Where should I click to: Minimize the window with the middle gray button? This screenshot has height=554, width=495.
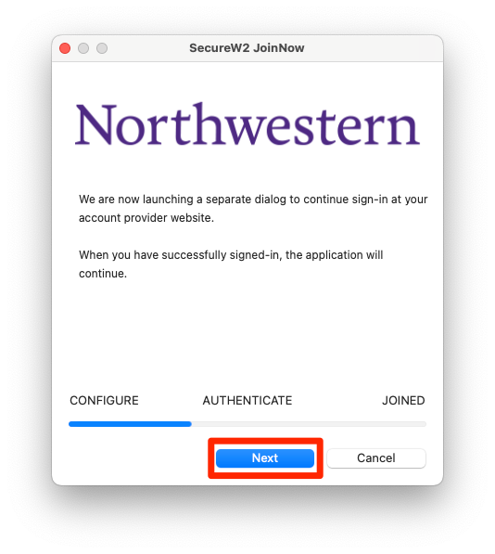pyautogui.click(x=83, y=48)
